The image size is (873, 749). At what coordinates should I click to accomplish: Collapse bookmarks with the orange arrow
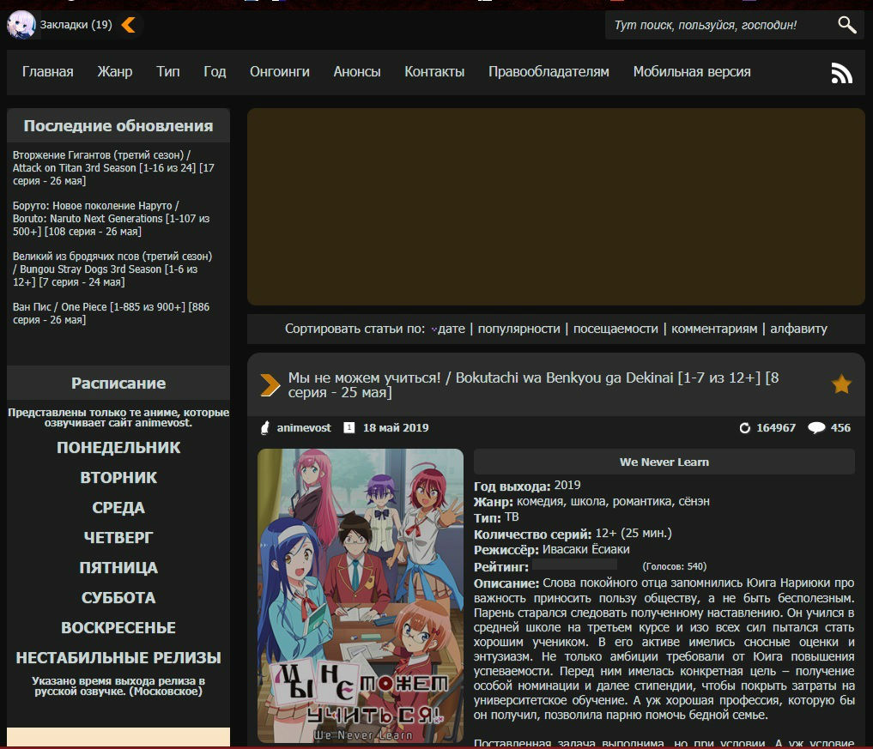pyautogui.click(x=129, y=25)
